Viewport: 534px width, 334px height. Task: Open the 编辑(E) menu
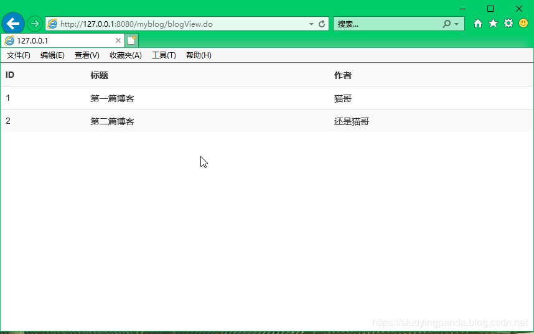(52, 55)
